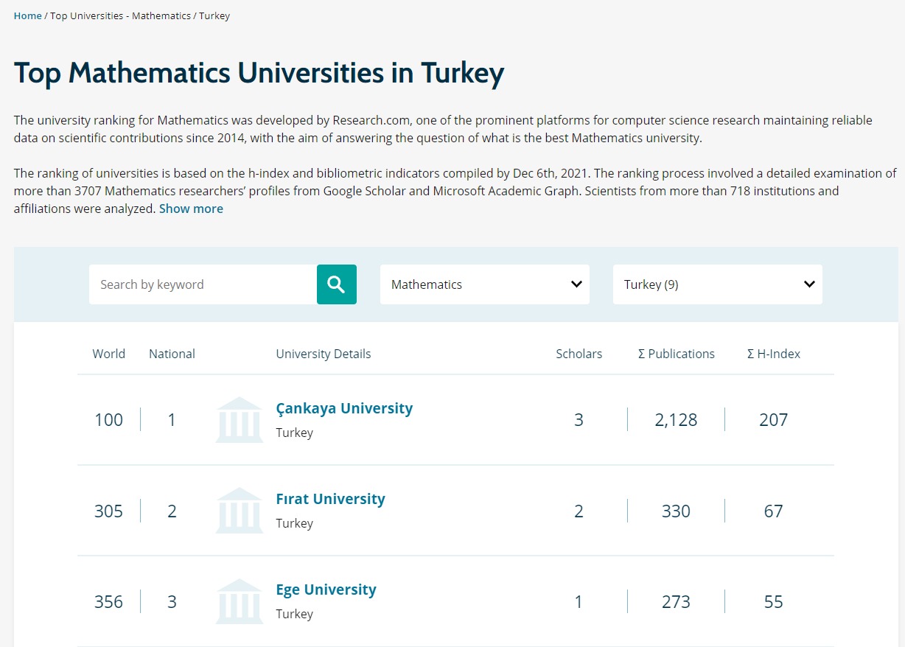905x647 pixels.
Task: Open the Turkey (9) country dropdown
Action: point(717,284)
